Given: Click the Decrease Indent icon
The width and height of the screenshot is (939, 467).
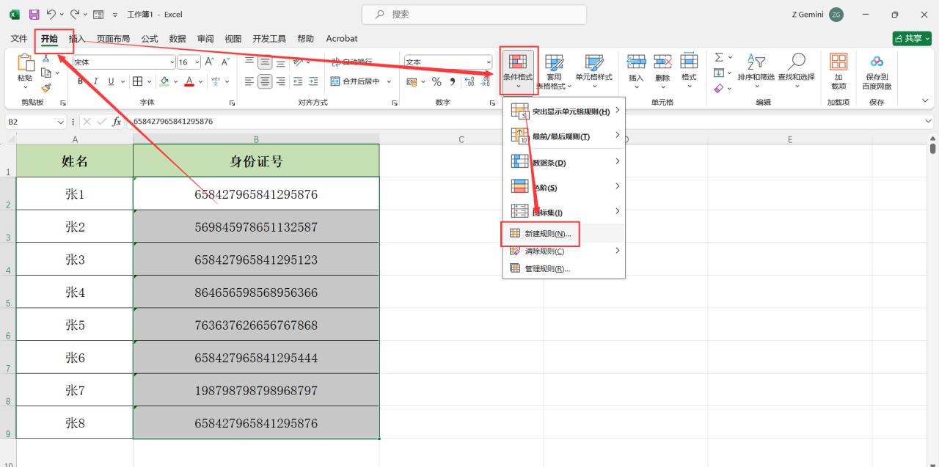Looking at the screenshot, I should (299, 81).
